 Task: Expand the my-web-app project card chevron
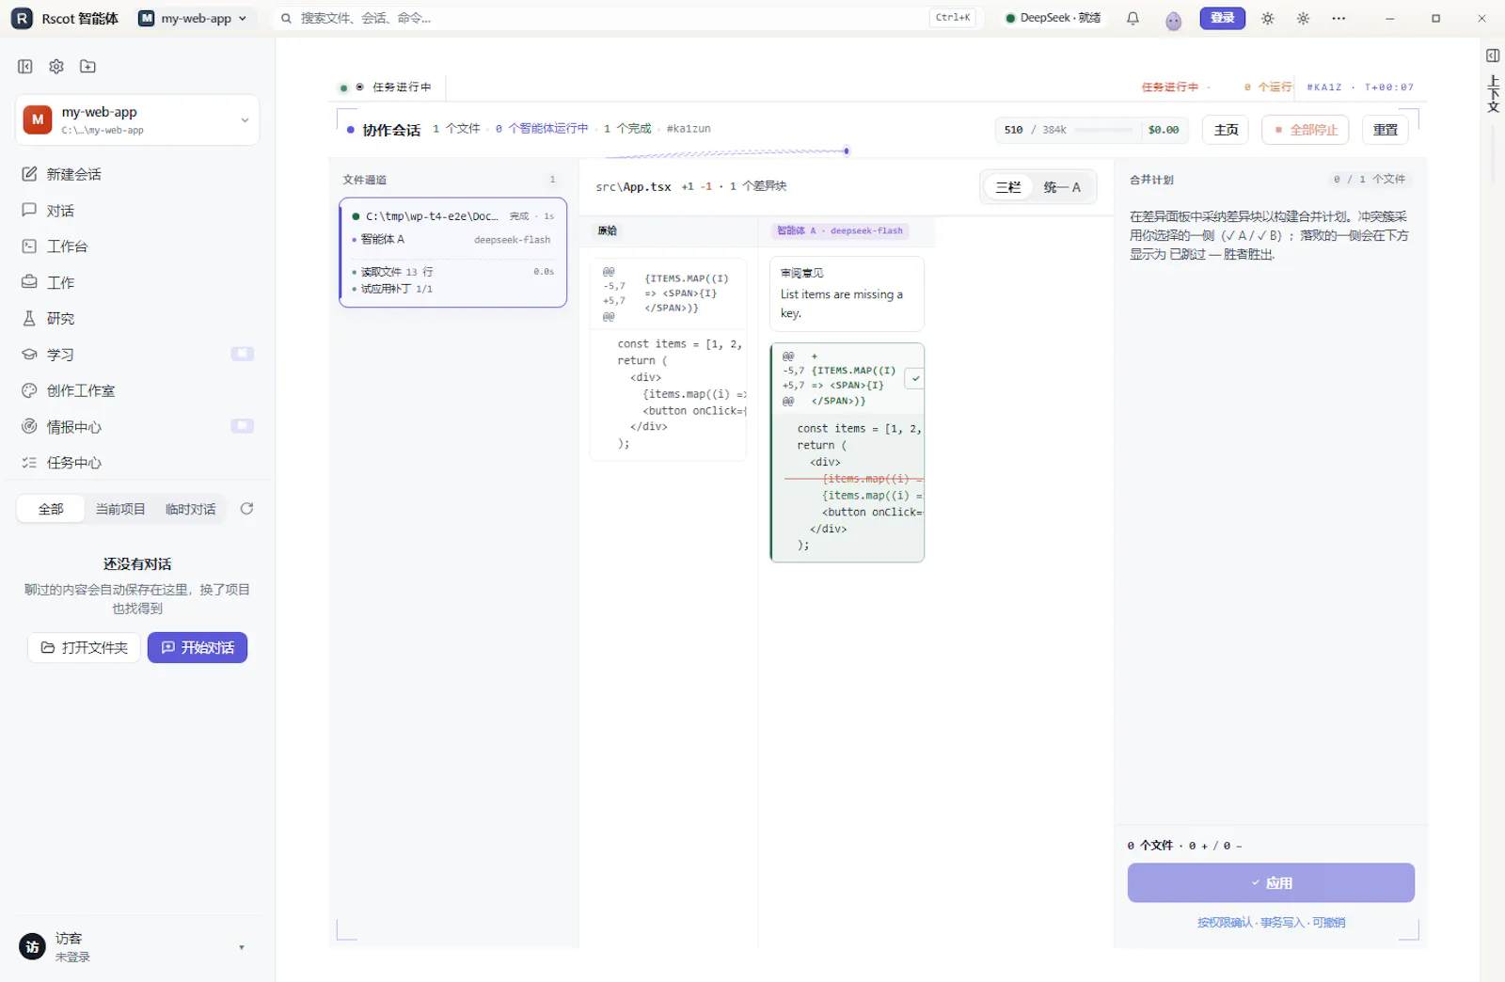(245, 120)
